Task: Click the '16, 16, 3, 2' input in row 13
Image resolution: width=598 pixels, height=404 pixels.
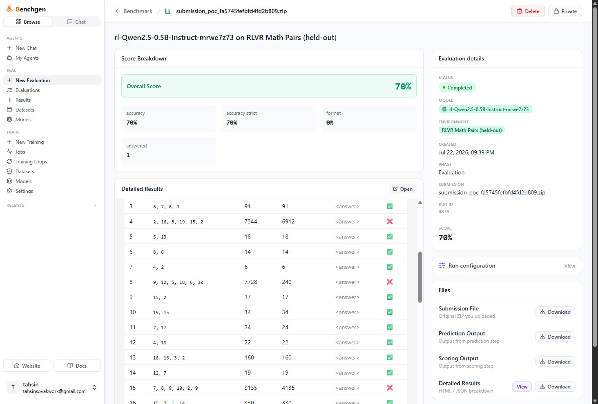Action: click(x=169, y=358)
